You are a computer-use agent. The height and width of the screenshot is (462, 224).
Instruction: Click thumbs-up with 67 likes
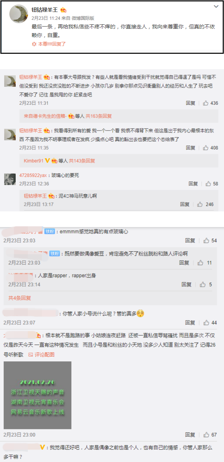click(206, 435)
